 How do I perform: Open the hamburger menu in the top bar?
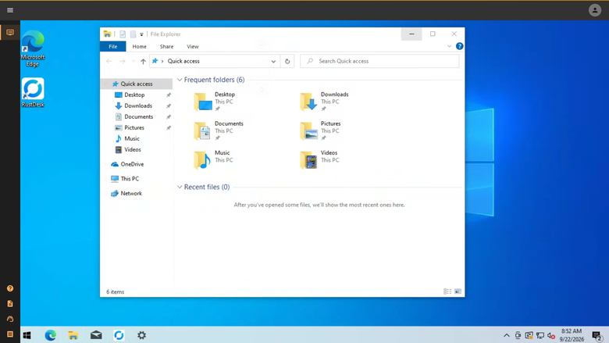10,10
